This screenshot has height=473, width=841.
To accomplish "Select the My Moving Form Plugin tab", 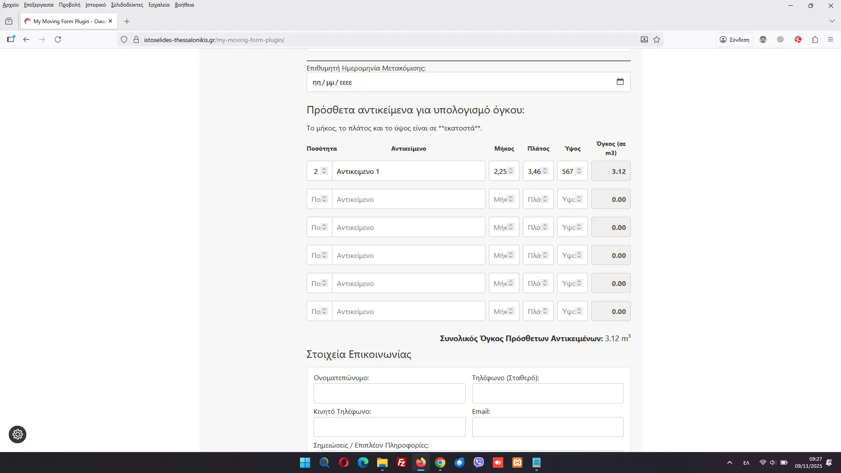I will click(69, 21).
